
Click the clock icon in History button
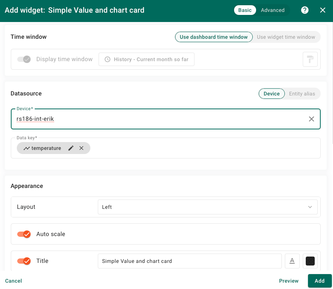coord(108,59)
